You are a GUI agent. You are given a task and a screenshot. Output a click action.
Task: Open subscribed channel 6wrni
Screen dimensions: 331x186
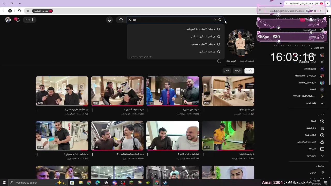point(317,89)
